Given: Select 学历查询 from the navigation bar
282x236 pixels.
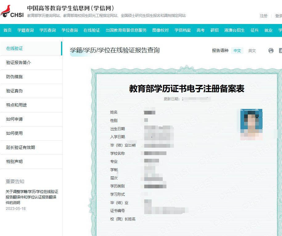Looking at the screenshot, I should tap(47, 30).
